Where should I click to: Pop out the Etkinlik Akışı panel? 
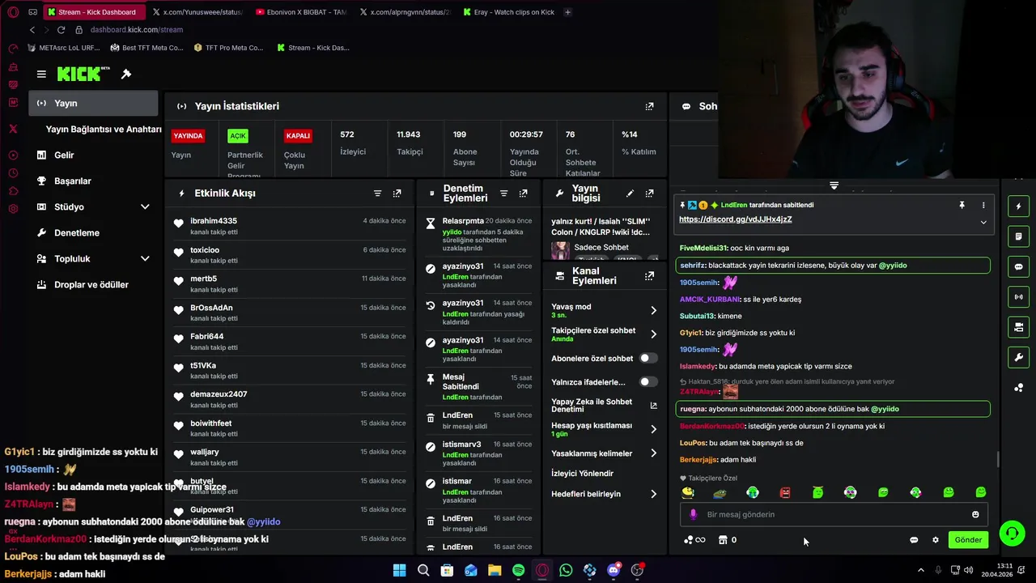[x=397, y=194]
